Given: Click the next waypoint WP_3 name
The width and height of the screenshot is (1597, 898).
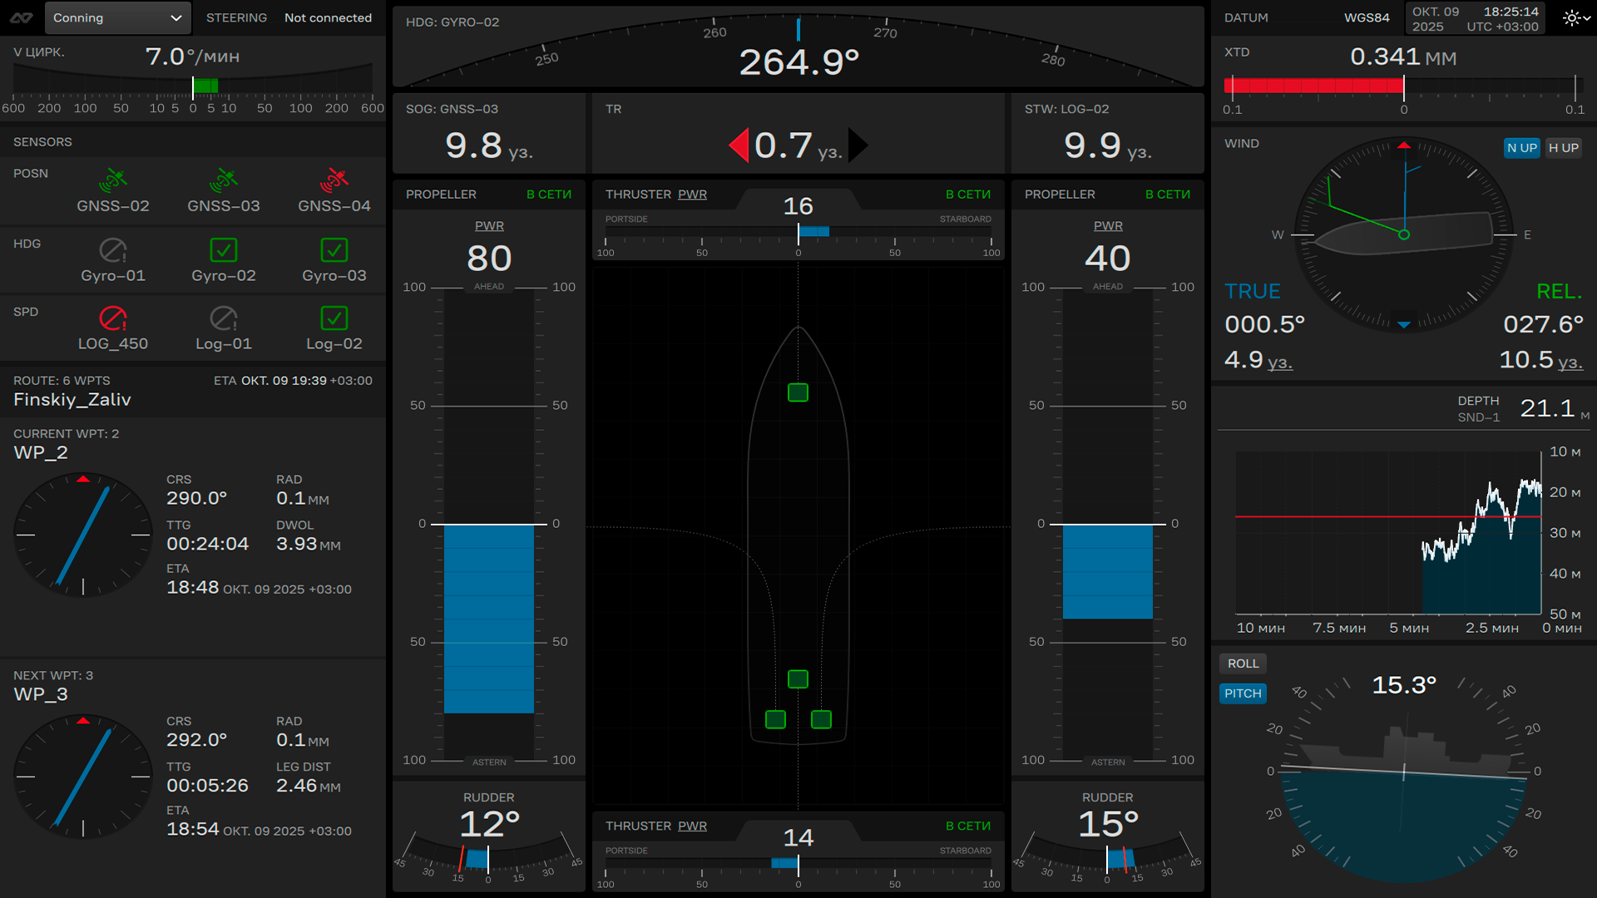Looking at the screenshot, I should tap(41, 694).
